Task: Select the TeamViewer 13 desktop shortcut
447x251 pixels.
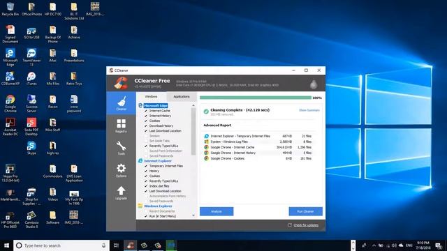Action: [x=31, y=57]
